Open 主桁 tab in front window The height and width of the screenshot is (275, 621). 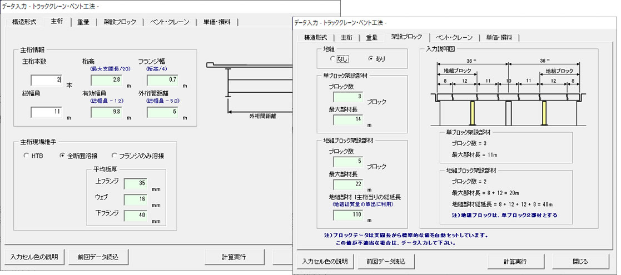click(x=346, y=38)
